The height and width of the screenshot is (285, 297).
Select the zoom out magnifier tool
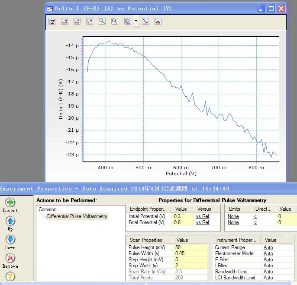[x=115, y=21]
